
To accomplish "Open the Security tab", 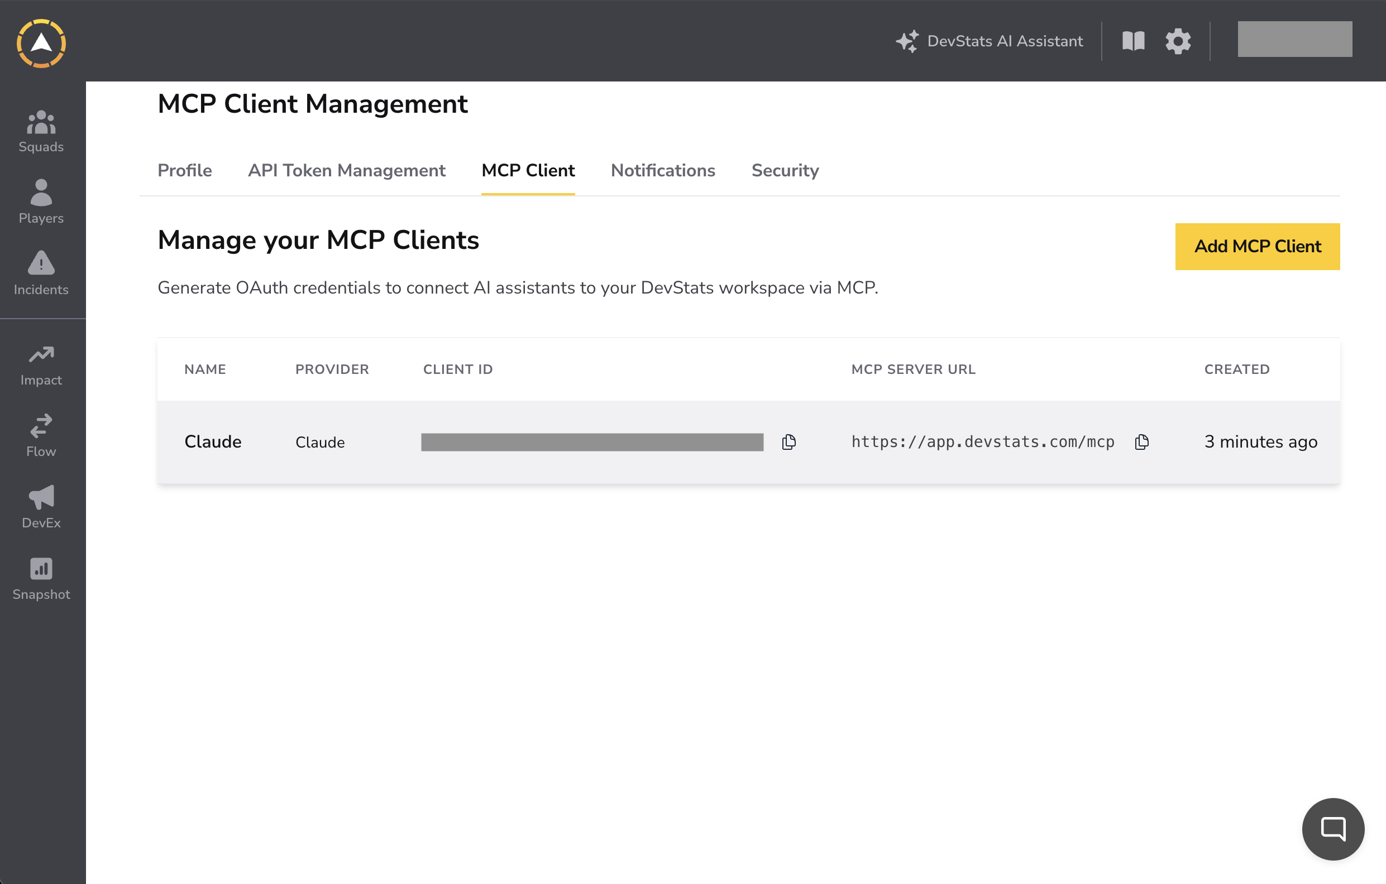I will (785, 170).
